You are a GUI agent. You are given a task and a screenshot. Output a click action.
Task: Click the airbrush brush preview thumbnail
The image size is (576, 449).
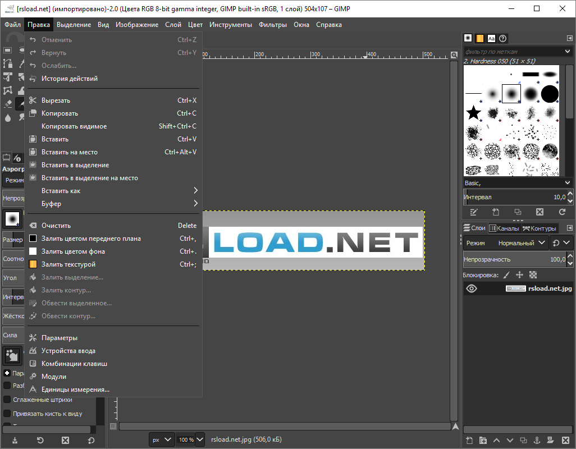click(12, 218)
